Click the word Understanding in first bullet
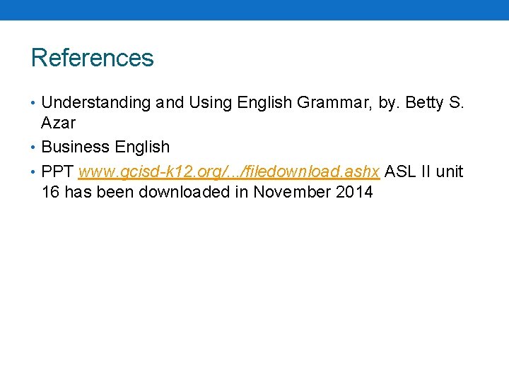The image size is (509, 381). (x=96, y=103)
